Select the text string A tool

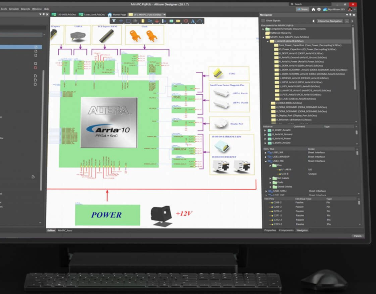click(x=193, y=21)
